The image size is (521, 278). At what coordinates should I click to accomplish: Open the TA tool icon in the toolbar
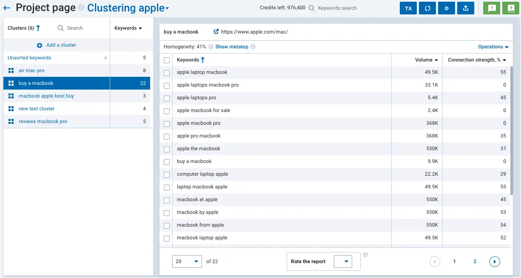408,8
